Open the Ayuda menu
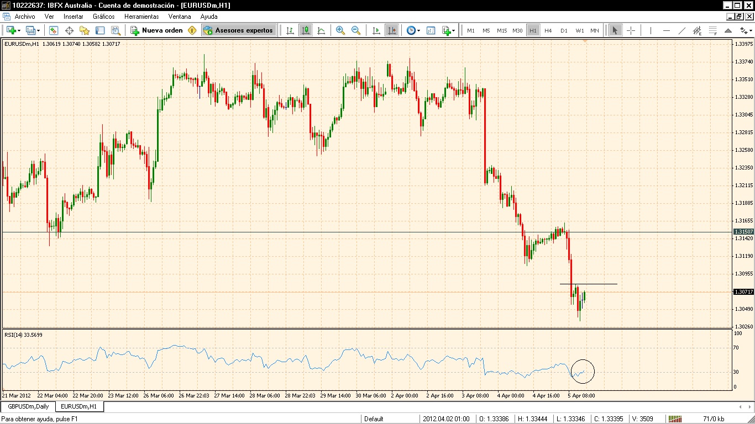 (209, 17)
